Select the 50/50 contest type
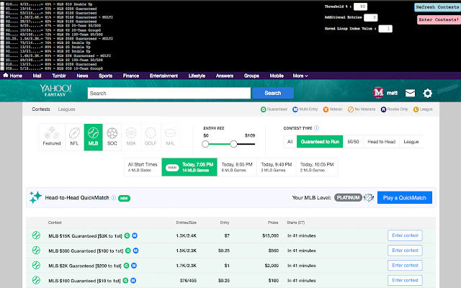The height and width of the screenshot is (288, 461). 353,142
